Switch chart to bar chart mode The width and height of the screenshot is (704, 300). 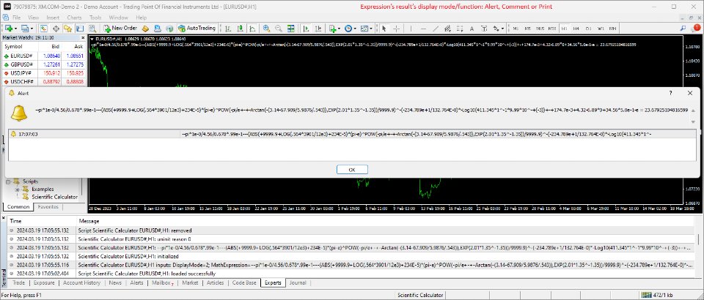pyautogui.click(x=228, y=29)
